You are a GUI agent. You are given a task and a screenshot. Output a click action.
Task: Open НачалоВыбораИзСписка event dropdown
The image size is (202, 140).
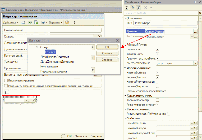(x=192, y=133)
